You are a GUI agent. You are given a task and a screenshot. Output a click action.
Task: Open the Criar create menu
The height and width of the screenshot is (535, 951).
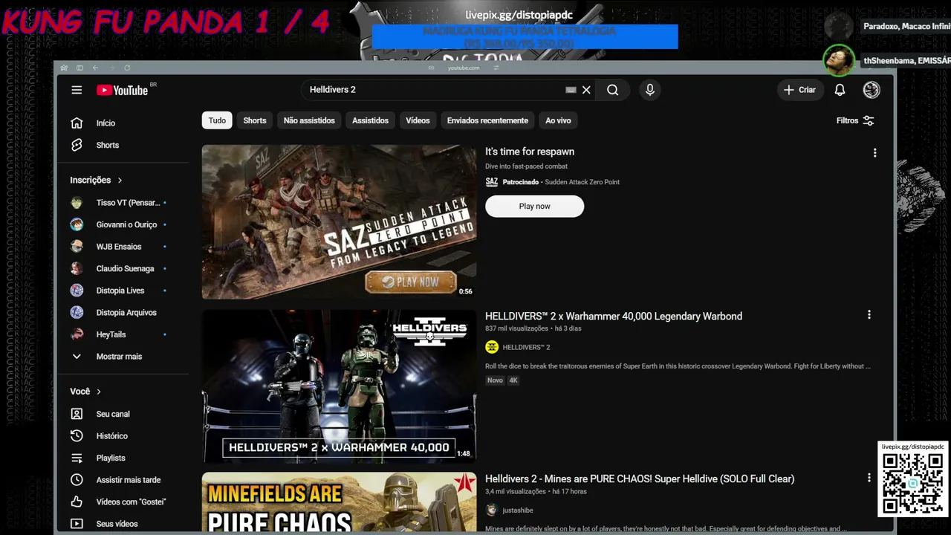click(799, 90)
